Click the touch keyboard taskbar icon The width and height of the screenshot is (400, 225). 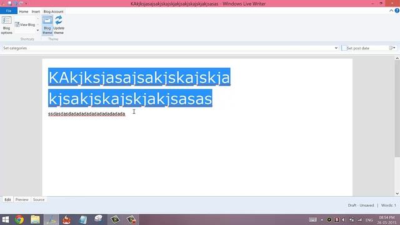tap(312, 219)
